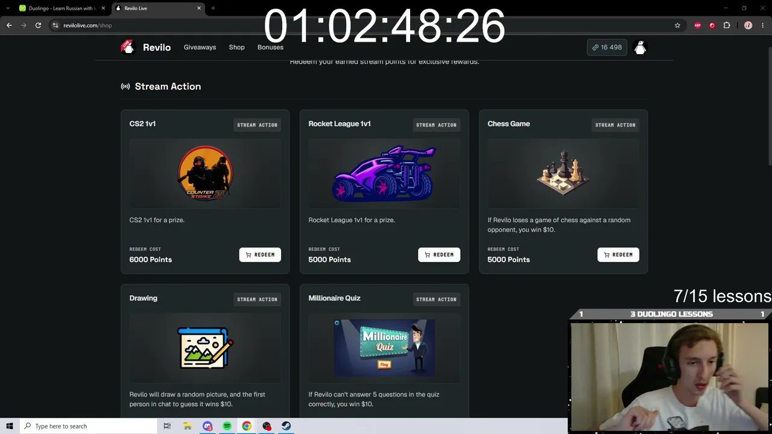Viewport: 772px width, 434px height.
Task: Click the Stream Action badge on Drawing card
Action: 257,299
